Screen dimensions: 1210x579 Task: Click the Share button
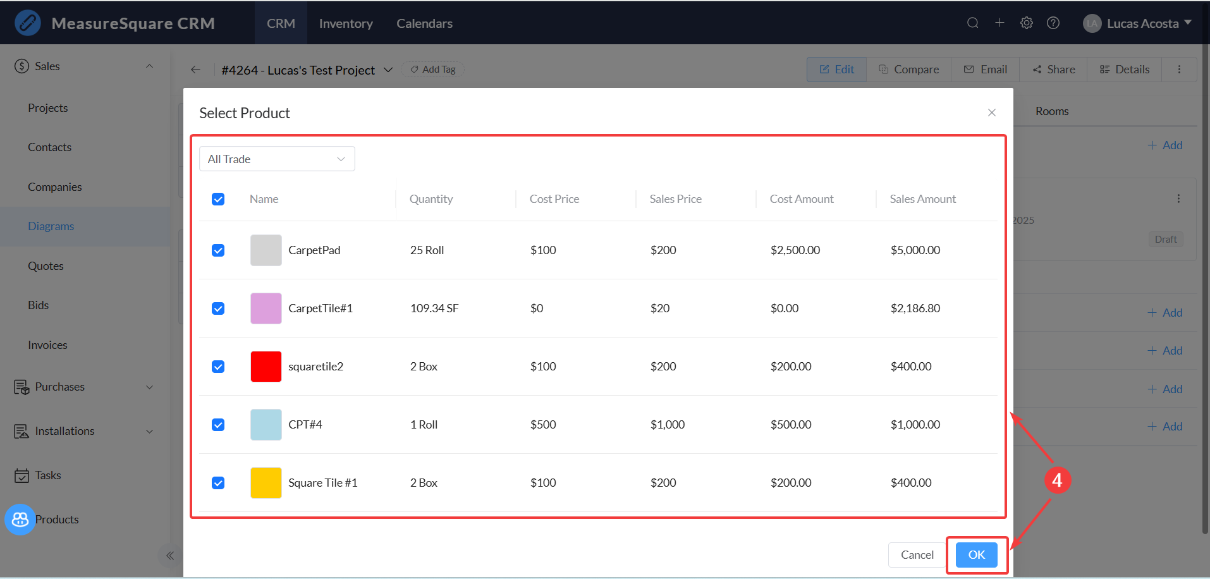tap(1053, 70)
